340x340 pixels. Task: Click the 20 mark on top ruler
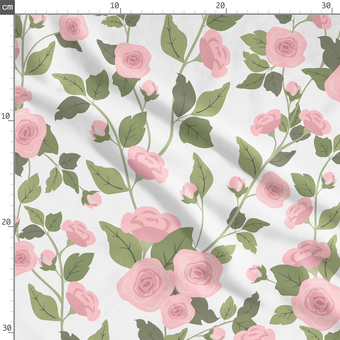pyautogui.click(x=220, y=5)
